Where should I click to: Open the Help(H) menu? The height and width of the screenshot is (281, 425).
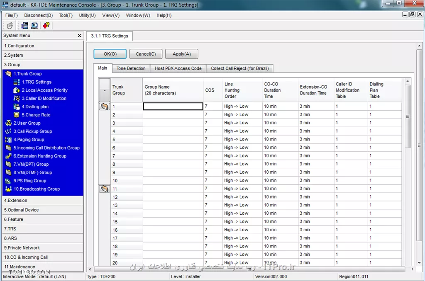point(164,15)
